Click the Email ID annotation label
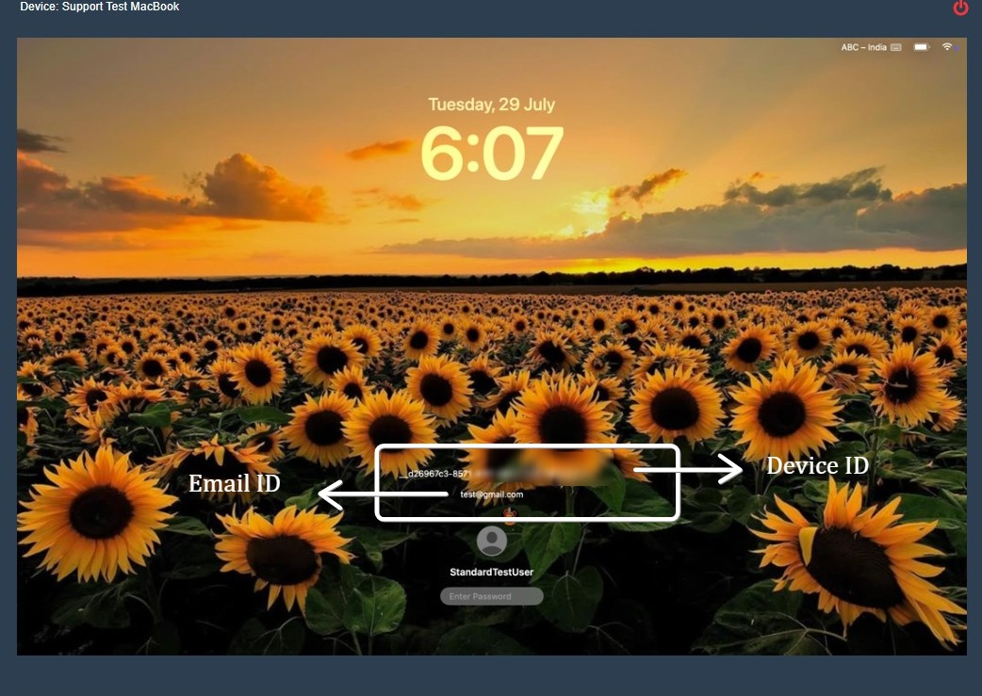Image resolution: width=982 pixels, height=696 pixels. coord(234,484)
